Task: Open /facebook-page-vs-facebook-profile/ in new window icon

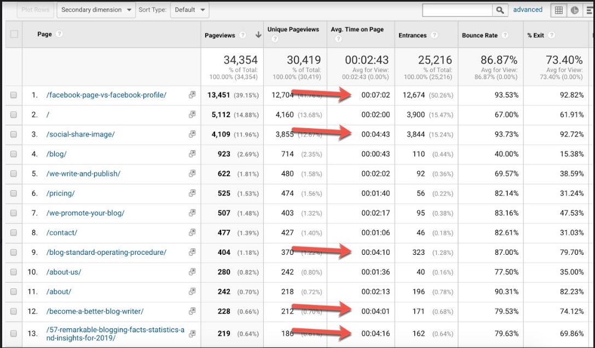Action: (x=192, y=95)
